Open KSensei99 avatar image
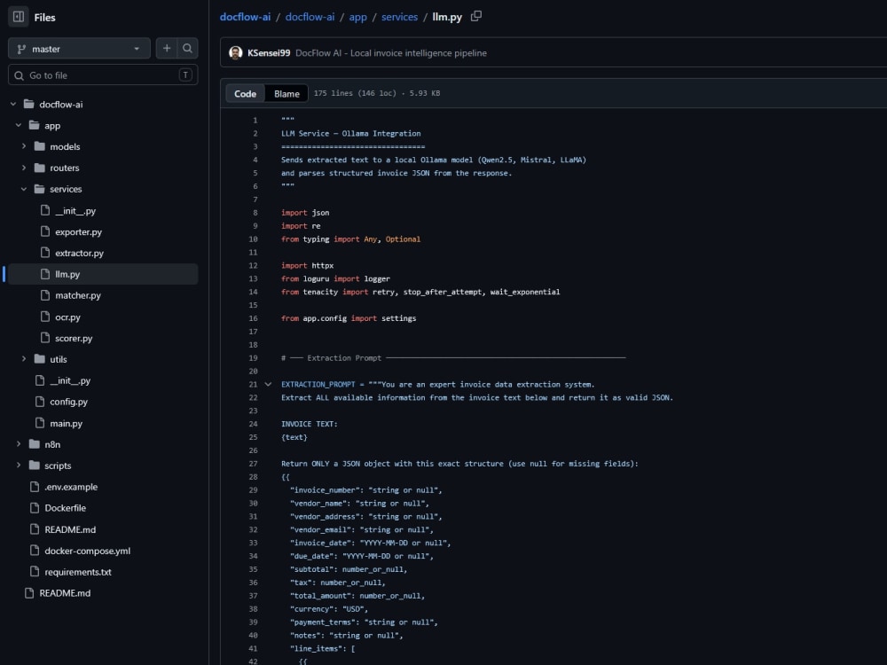 point(235,52)
